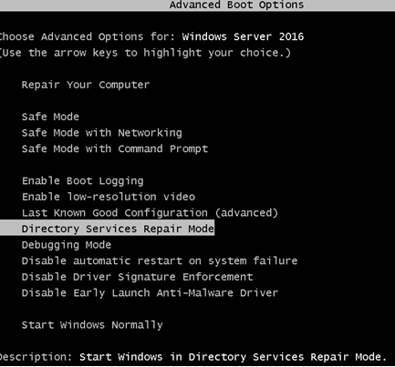Select Disable automatic restart on system failure
This screenshot has width=395, height=367.
point(160,260)
